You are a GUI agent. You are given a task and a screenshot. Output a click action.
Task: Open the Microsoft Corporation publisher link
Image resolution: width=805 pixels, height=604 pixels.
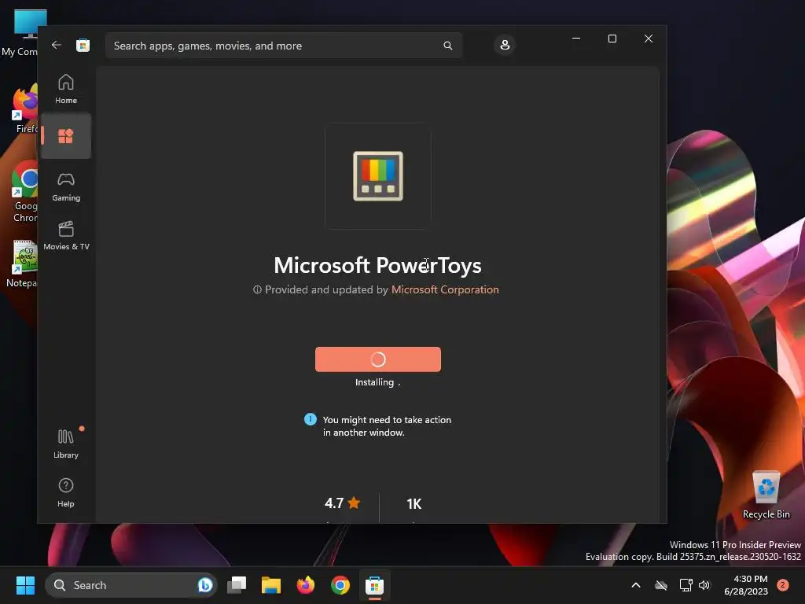[445, 289]
